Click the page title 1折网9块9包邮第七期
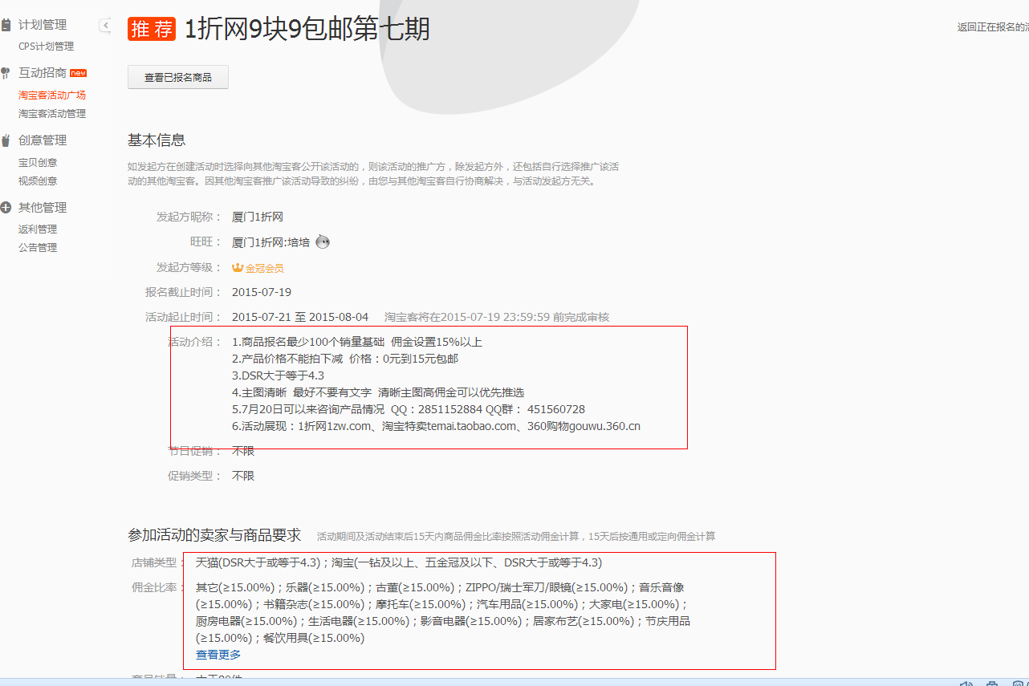 point(307,29)
